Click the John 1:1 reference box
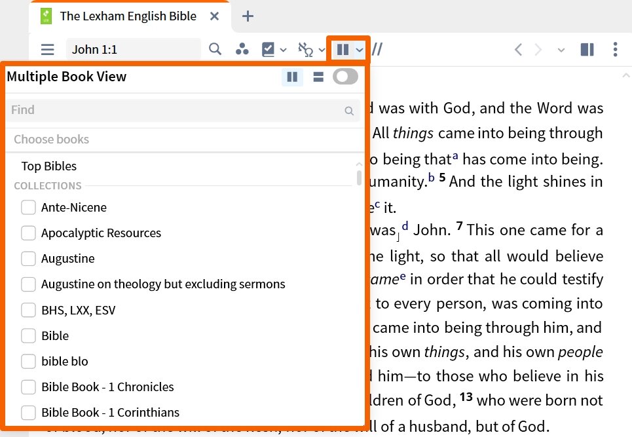 point(134,50)
